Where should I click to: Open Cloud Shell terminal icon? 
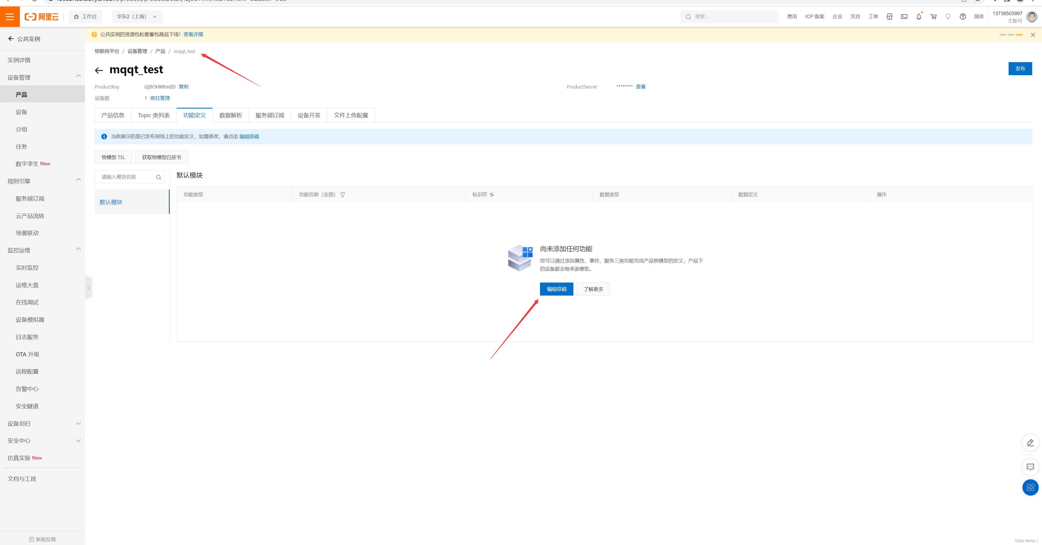904,17
